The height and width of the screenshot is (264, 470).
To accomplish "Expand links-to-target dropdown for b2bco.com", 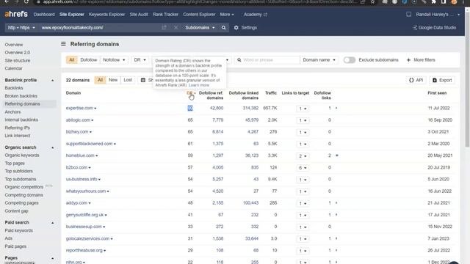I will 303,168.
